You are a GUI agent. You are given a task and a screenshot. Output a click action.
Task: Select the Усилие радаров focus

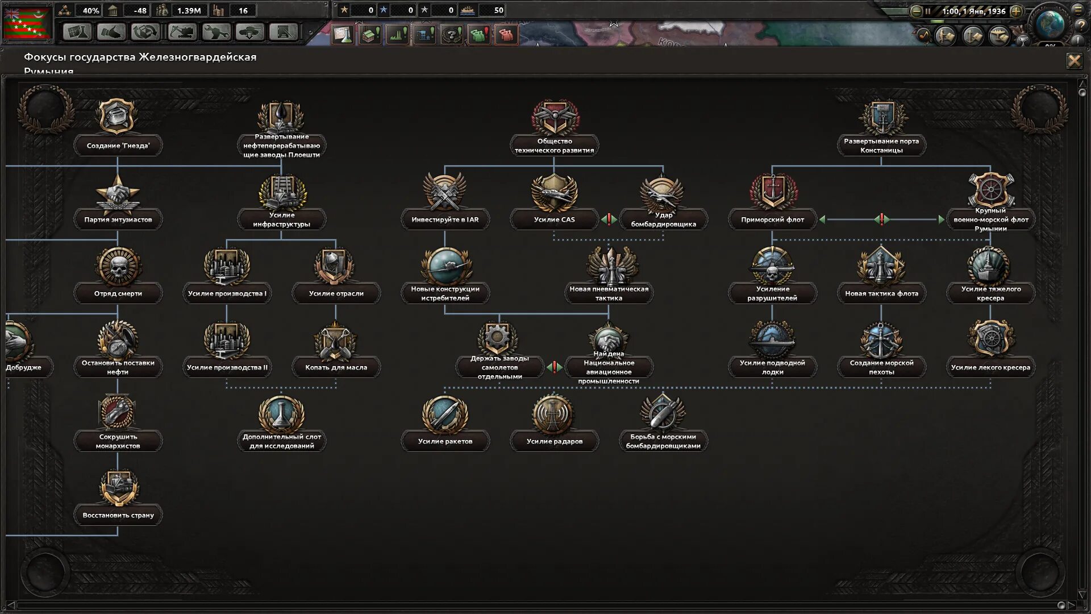554,441
